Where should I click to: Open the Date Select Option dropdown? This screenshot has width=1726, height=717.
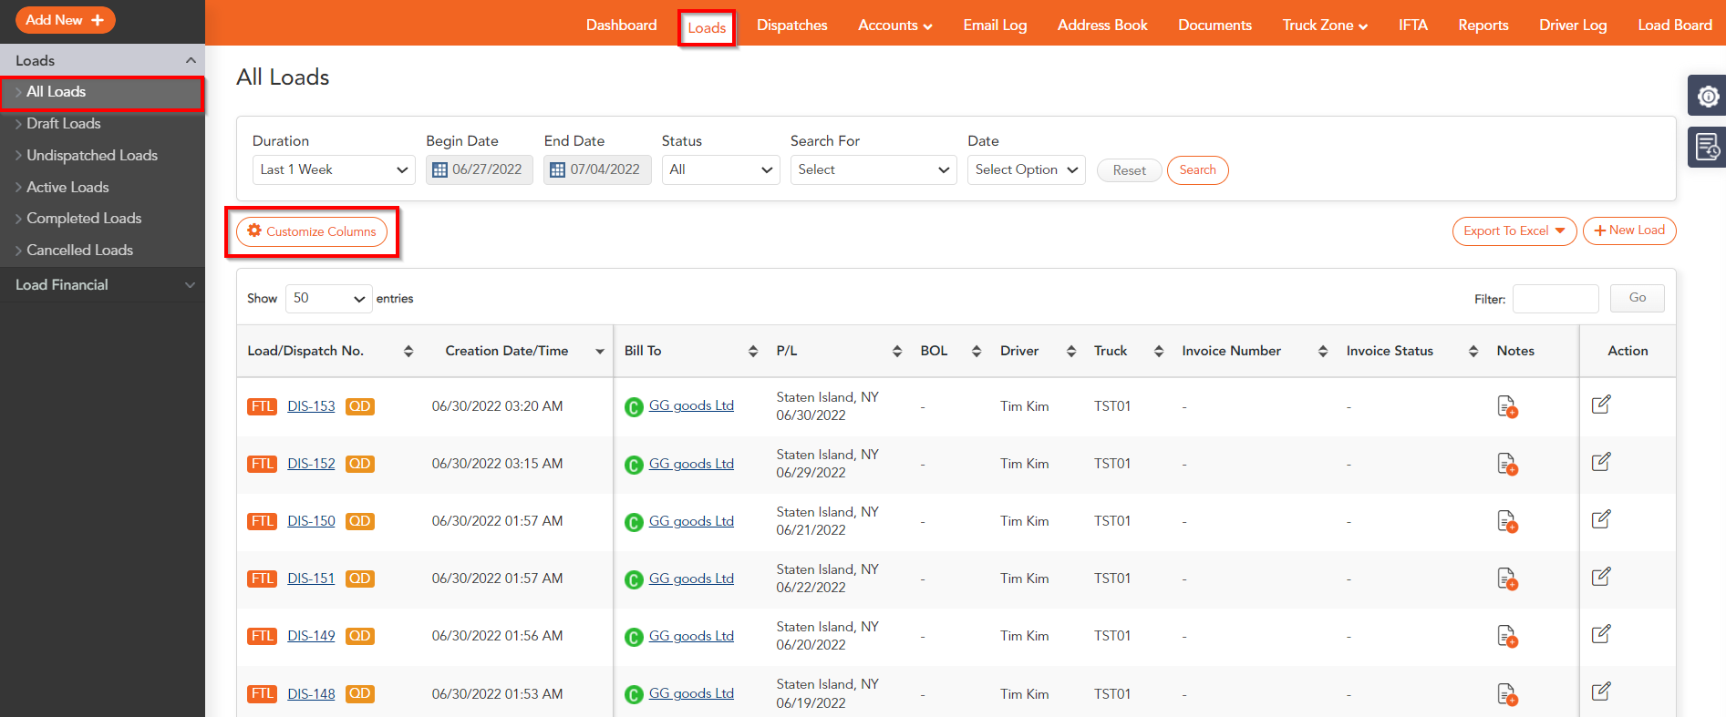pos(1027,169)
